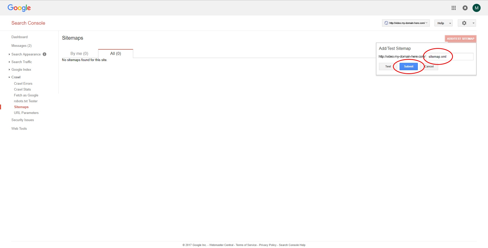Open the notifications bell icon

(x=465, y=8)
